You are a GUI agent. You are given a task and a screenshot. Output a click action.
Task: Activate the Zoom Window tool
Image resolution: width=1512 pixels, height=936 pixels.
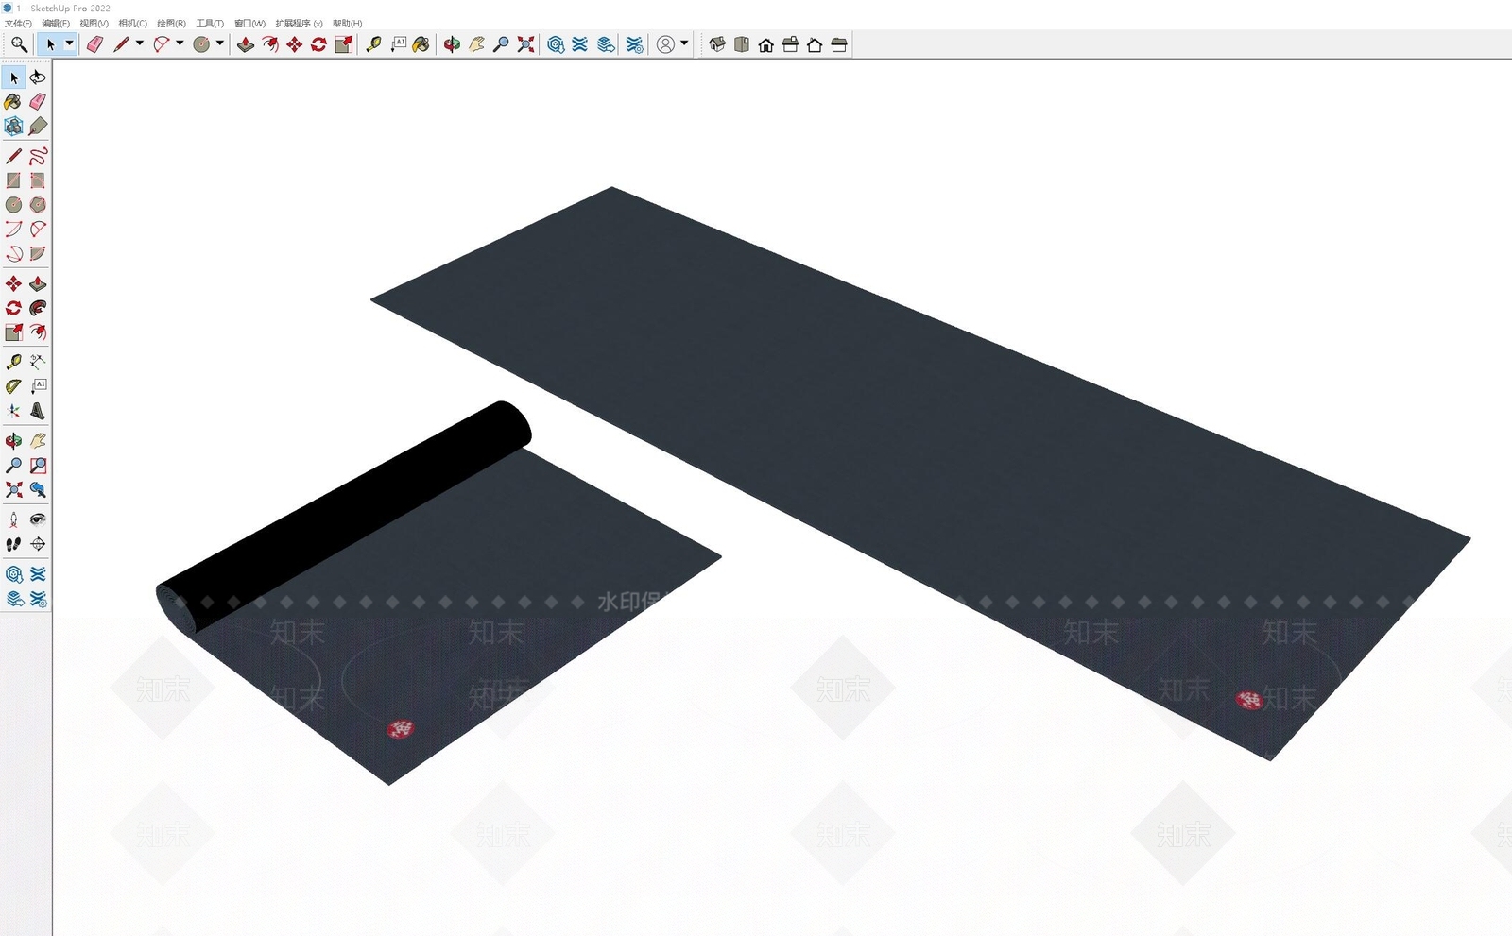pos(38,466)
